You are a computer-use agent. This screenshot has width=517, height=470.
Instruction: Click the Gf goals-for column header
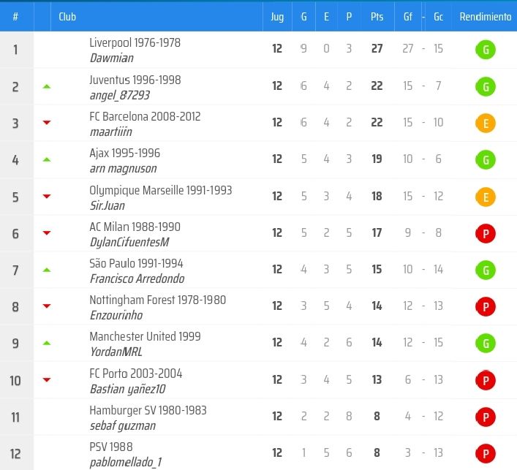(x=408, y=17)
